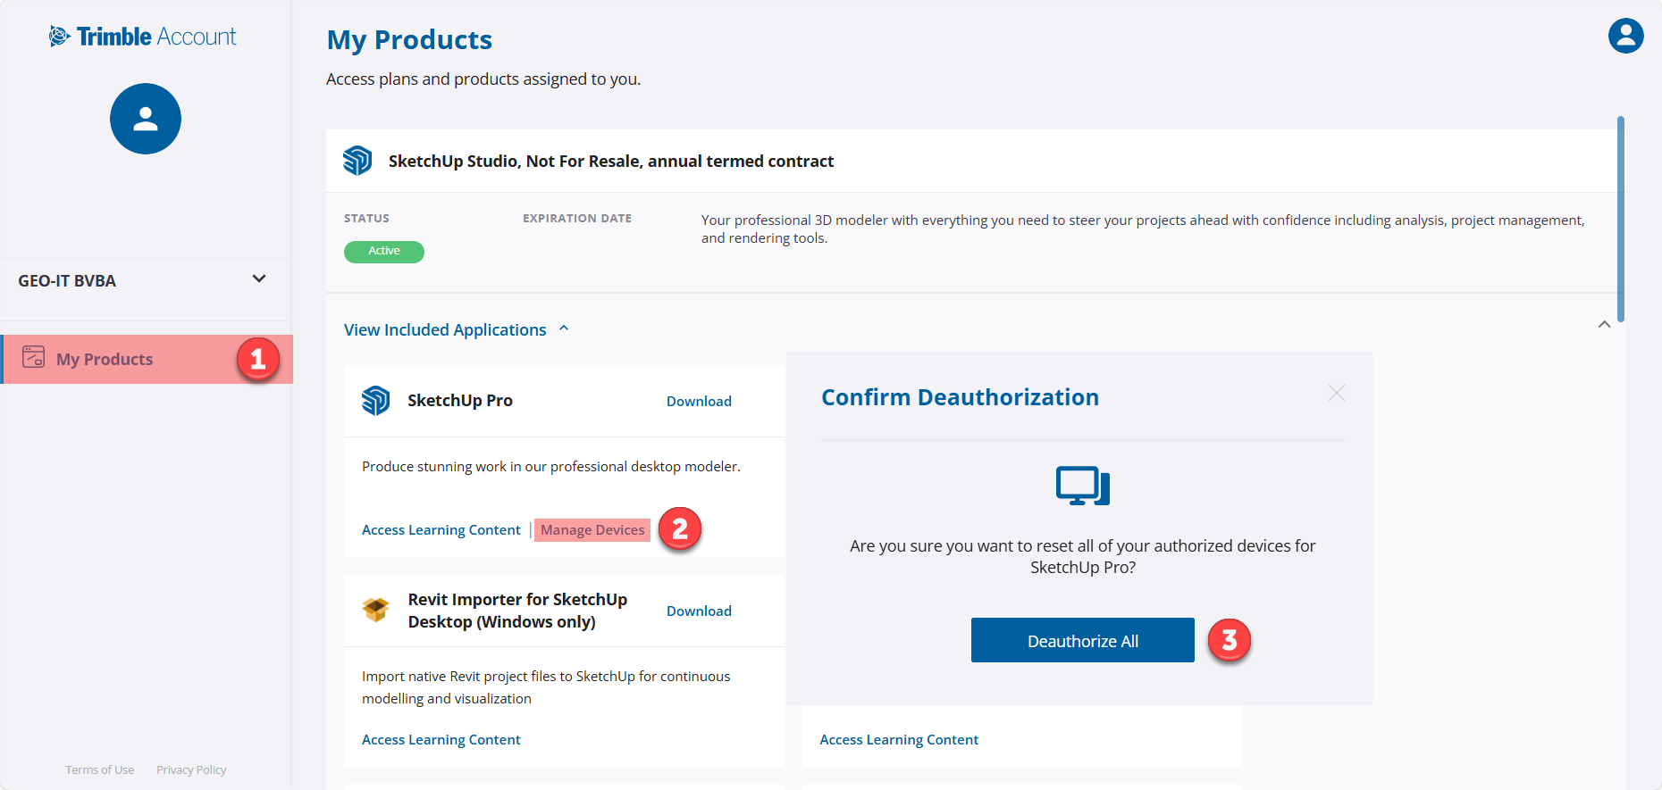Click 'Your professional 3D modeler' description text
The image size is (1662, 790).
(1143, 229)
